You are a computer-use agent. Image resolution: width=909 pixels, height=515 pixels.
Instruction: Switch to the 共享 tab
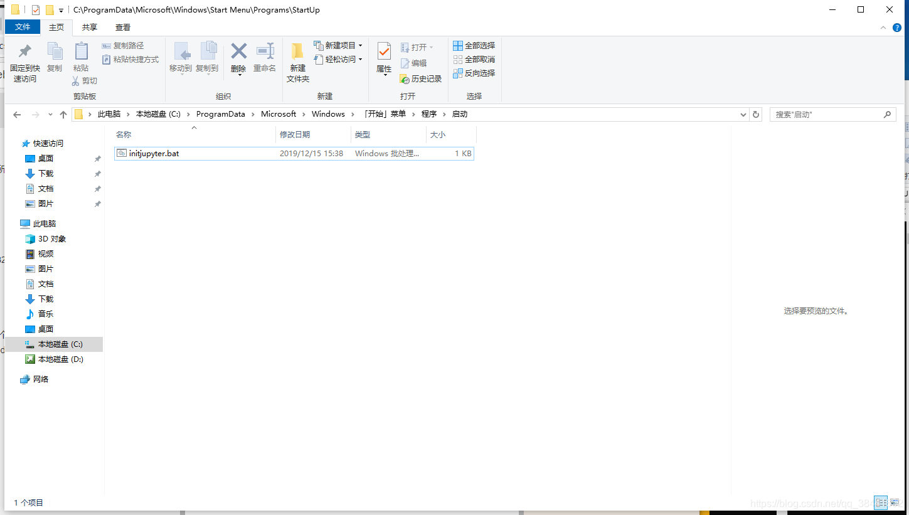tap(90, 27)
